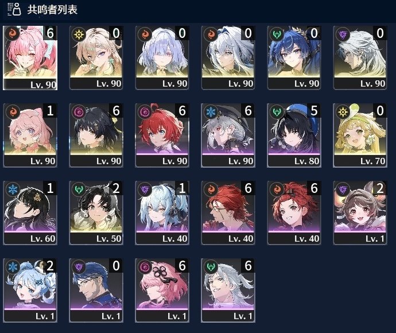Click the aero icon on the Lv. 50 character card

pyautogui.click(x=79, y=189)
